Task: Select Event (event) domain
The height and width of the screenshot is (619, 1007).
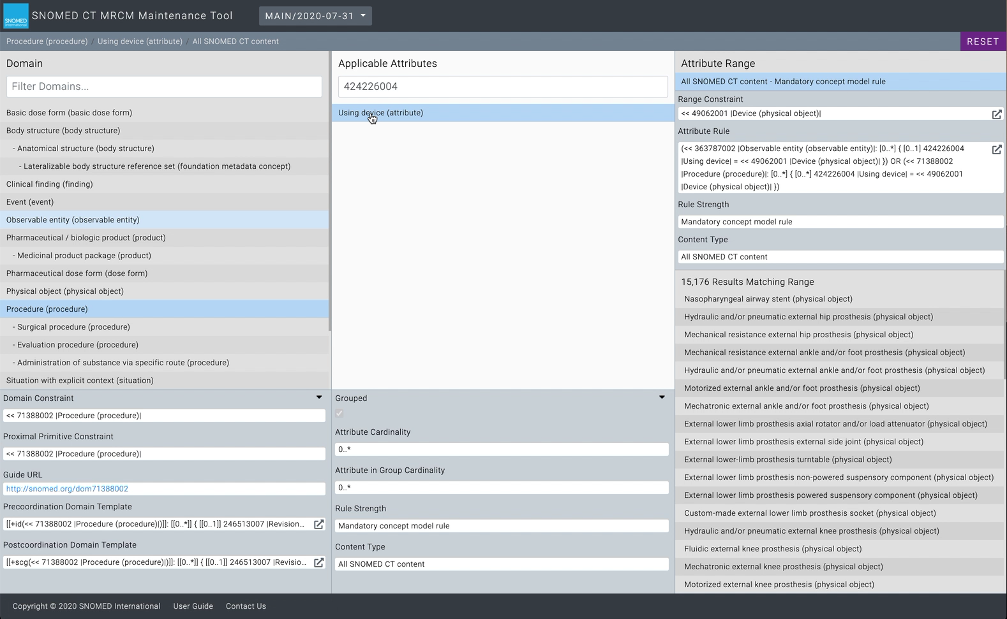Action: 165,202
